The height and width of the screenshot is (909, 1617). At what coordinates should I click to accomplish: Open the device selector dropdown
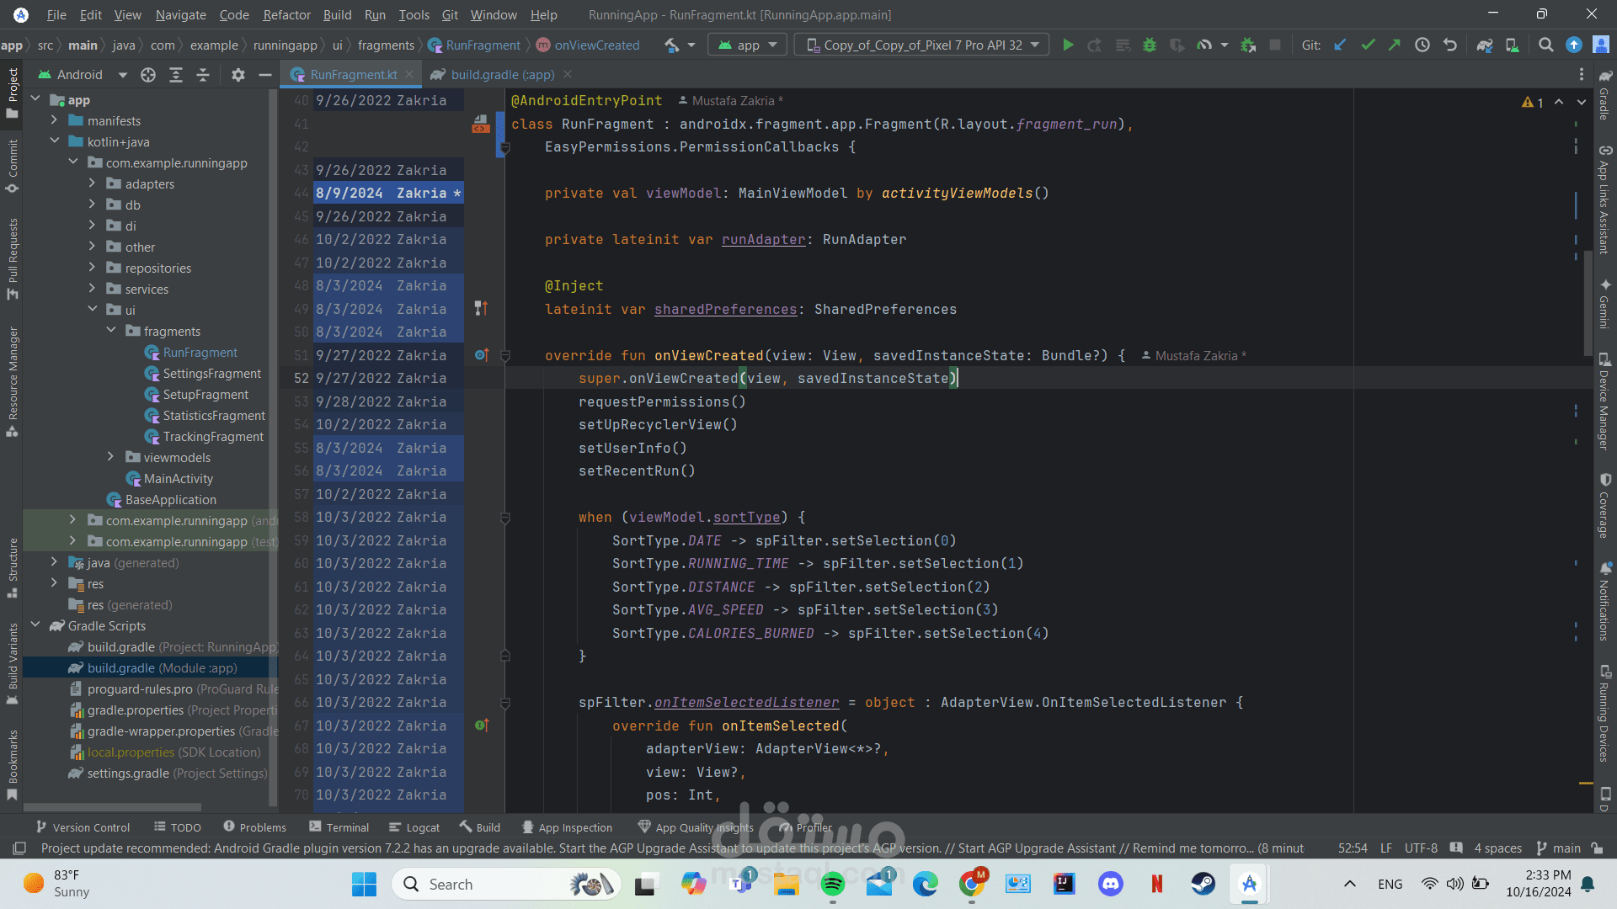(921, 45)
